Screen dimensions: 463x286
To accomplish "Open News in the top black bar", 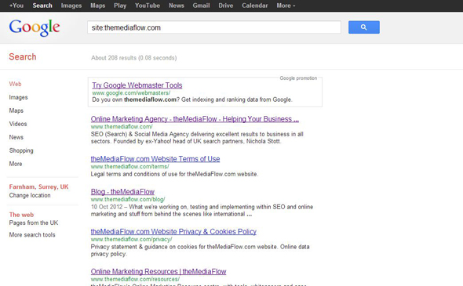I will (x=177, y=5).
